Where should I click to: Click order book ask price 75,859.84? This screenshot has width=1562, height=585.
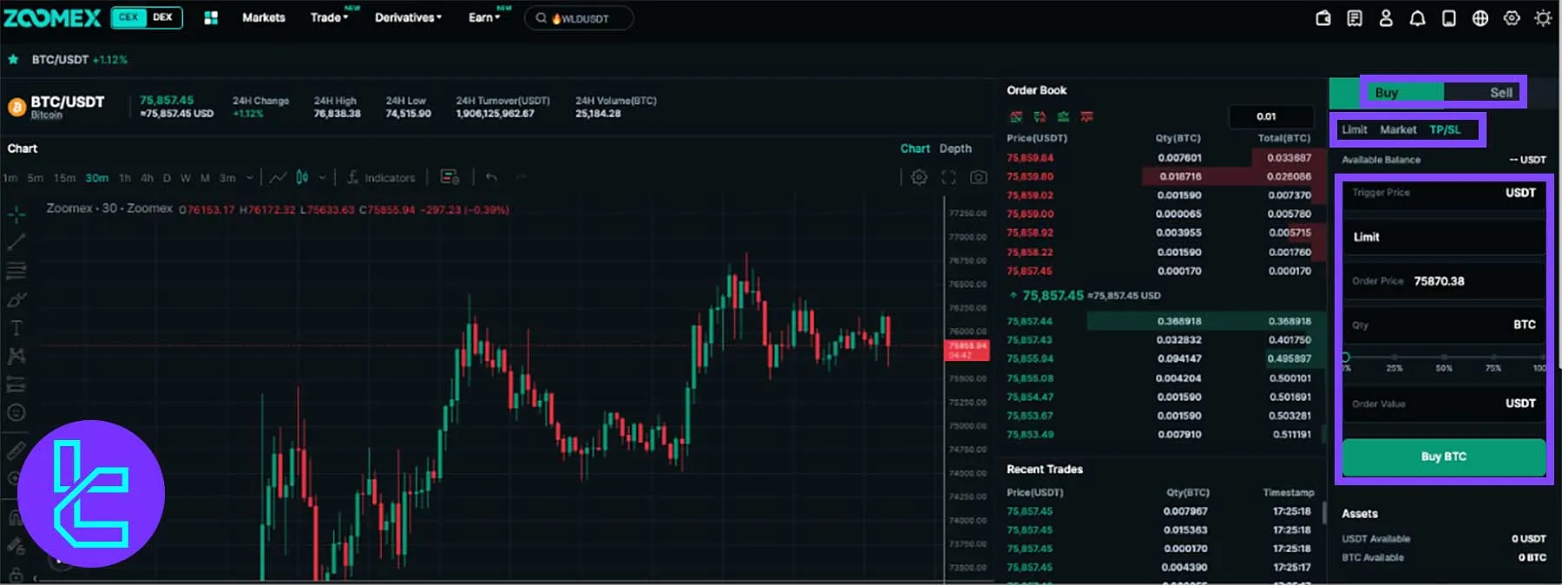[1030, 158]
